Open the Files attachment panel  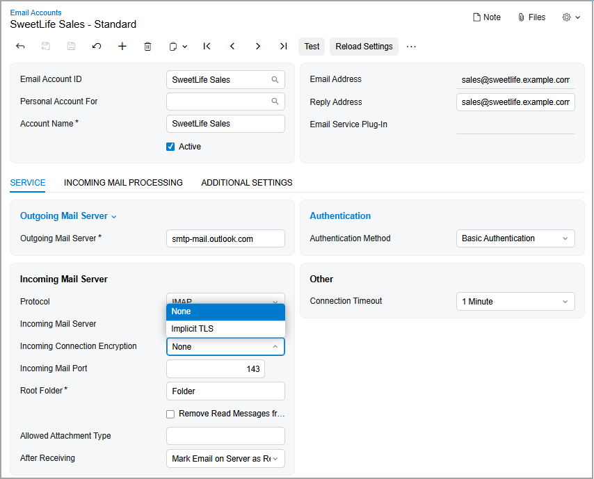coord(531,17)
